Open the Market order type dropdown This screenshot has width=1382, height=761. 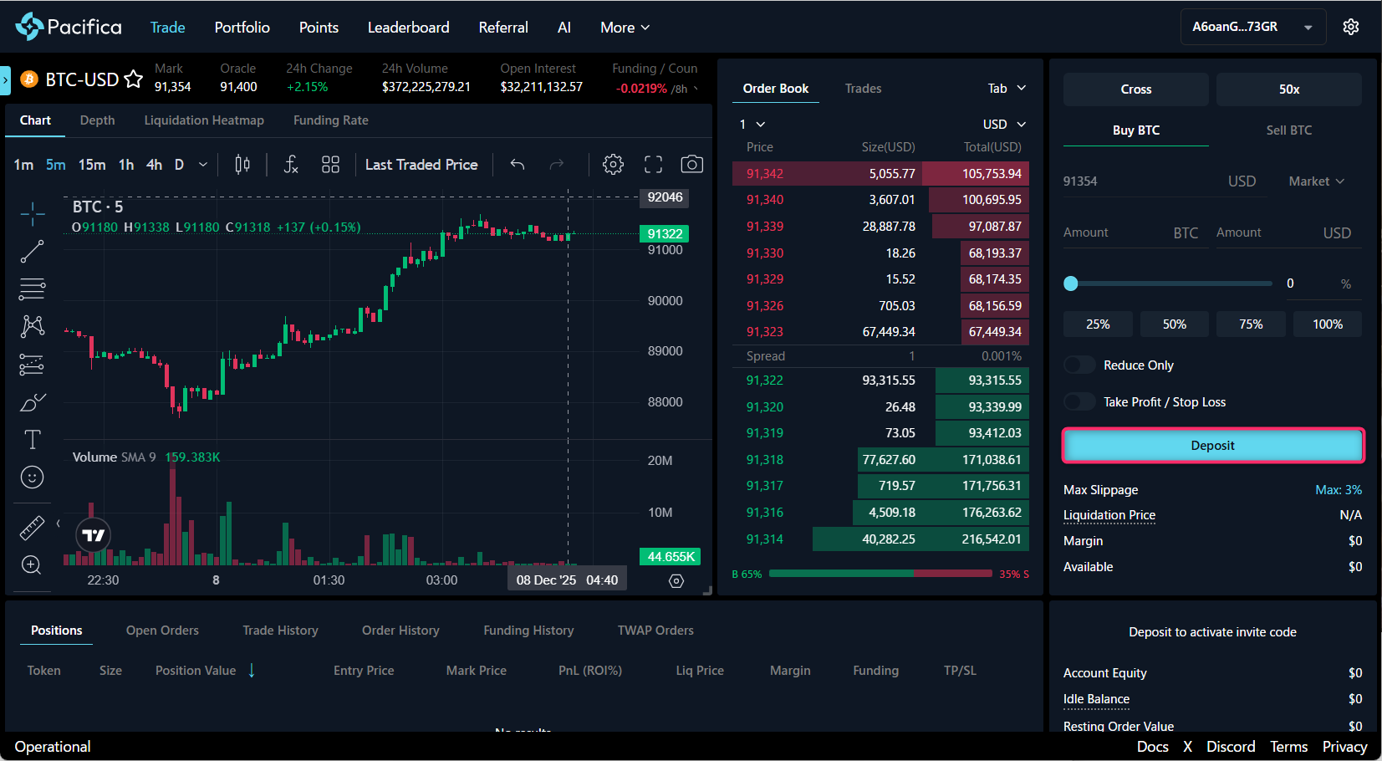click(x=1316, y=181)
